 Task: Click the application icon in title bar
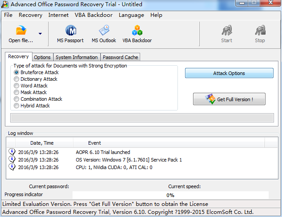5,4
